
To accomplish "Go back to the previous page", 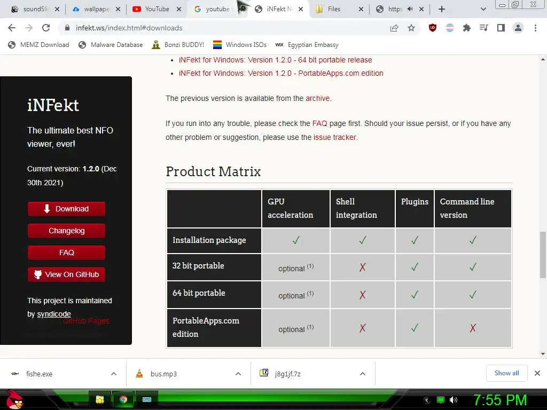I will coord(12,28).
